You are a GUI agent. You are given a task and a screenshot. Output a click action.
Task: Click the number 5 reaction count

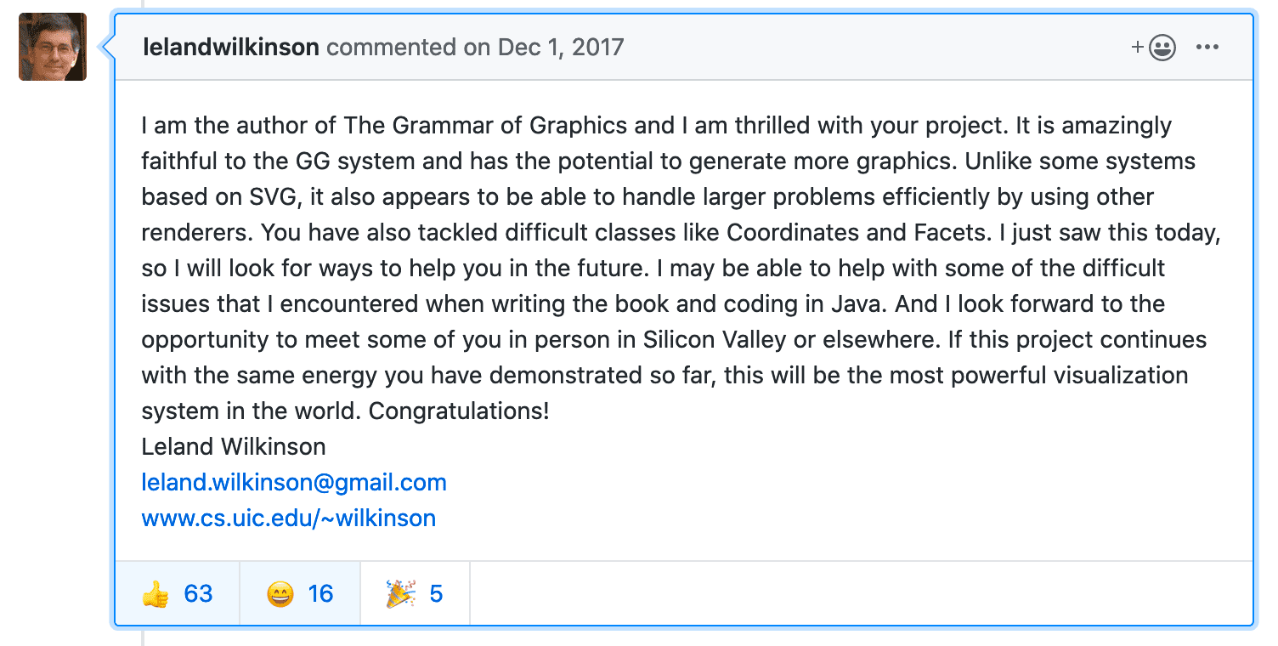point(436,594)
